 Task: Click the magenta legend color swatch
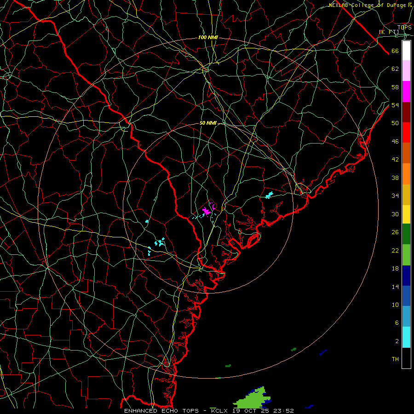(406, 92)
